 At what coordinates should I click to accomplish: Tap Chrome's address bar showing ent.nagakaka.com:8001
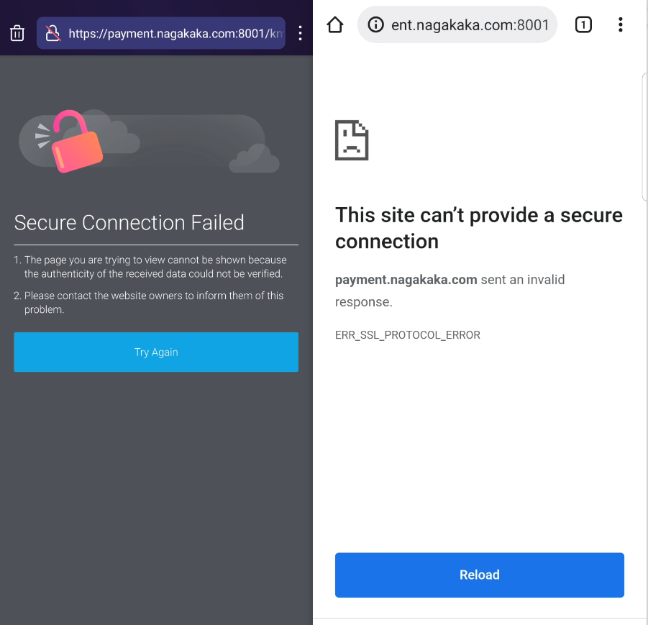[x=467, y=24]
